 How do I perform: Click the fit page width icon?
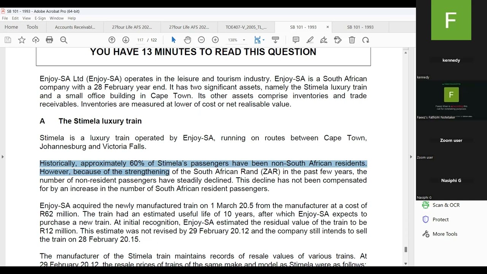click(258, 40)
